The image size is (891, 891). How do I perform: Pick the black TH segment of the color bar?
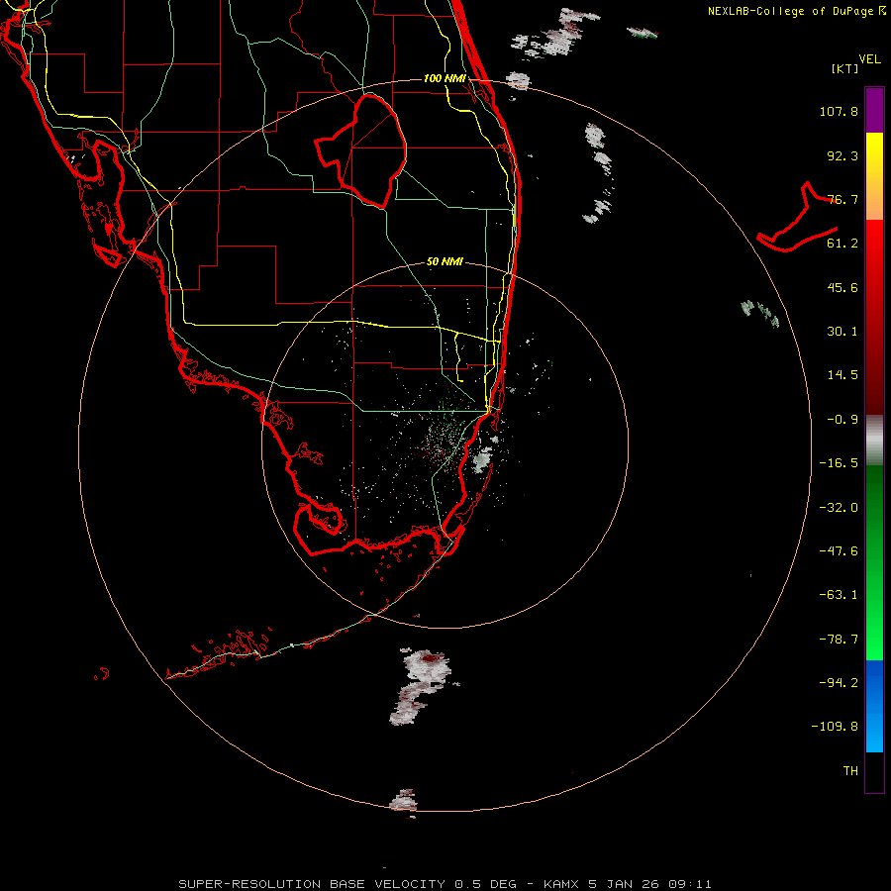pyautogui.click(x=874, y=771)
